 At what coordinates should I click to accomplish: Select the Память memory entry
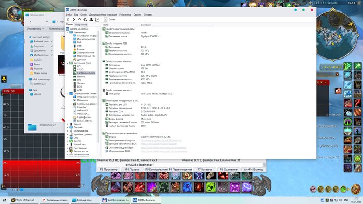79,77
